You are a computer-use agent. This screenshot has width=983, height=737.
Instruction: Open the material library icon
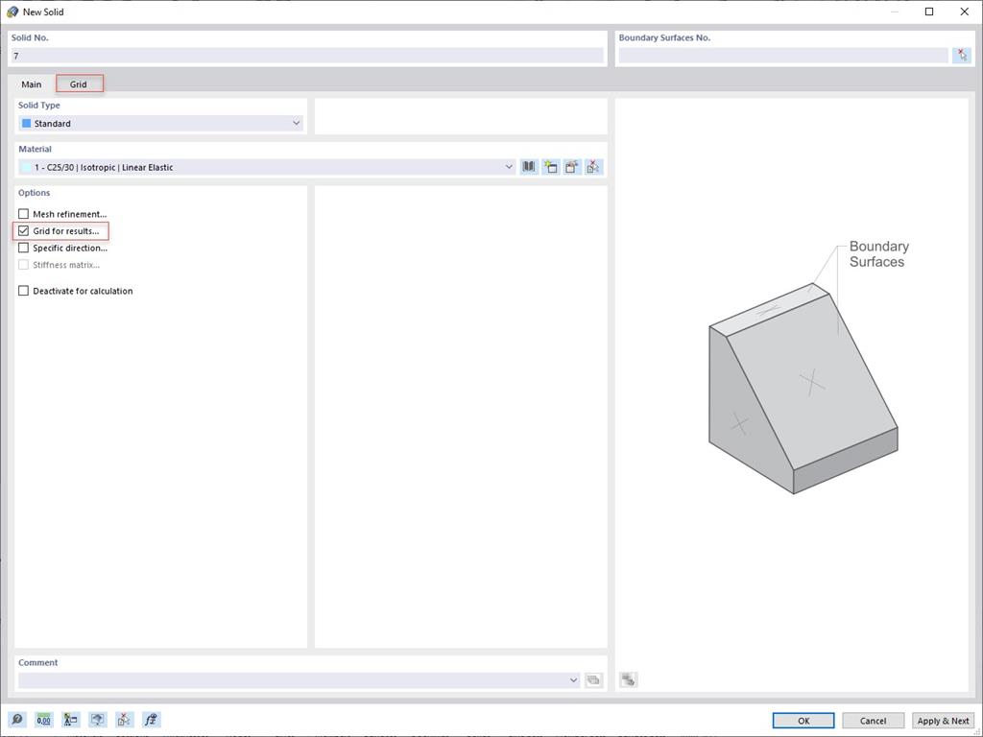click(529, 166)
